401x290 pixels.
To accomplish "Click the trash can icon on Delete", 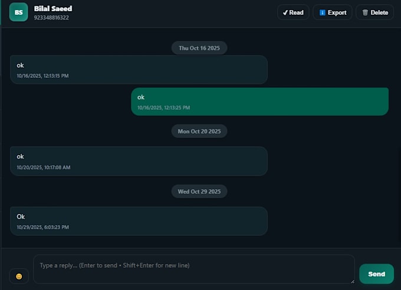I will 365,12.
